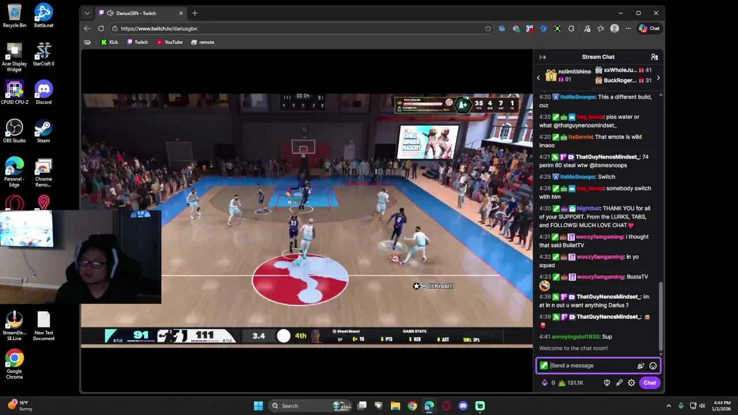Reload the Twitch page
The image size is (738, 415).
coord(101,28)
